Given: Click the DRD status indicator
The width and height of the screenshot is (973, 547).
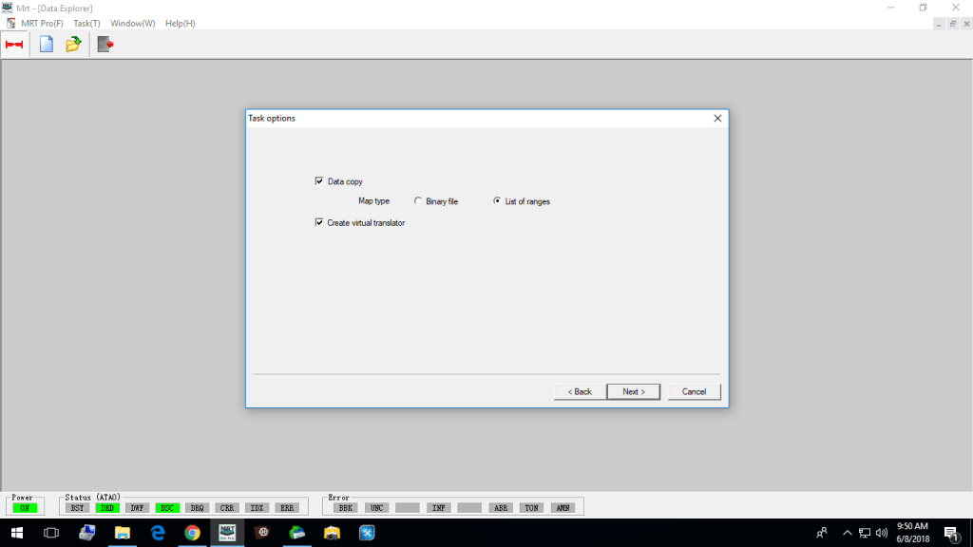Looking at the screenshot, I should (107, 508).
